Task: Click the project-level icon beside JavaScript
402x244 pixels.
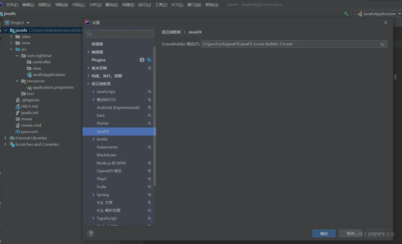Action: pos(149,91)
